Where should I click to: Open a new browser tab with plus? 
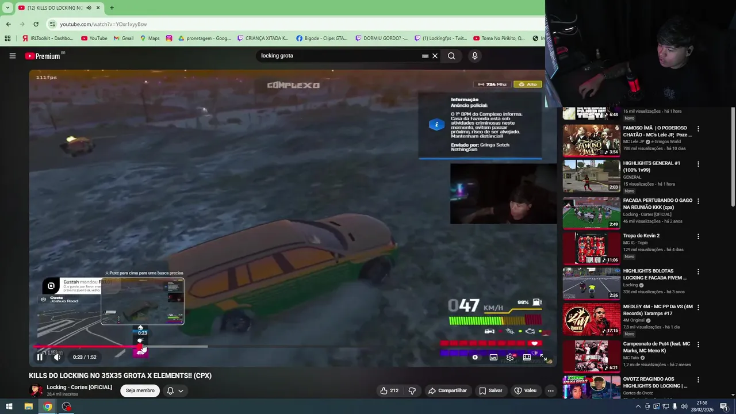112,7
